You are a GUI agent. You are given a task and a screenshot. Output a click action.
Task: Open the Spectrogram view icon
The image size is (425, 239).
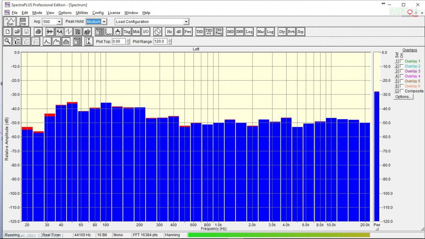[x=78, y=32]
